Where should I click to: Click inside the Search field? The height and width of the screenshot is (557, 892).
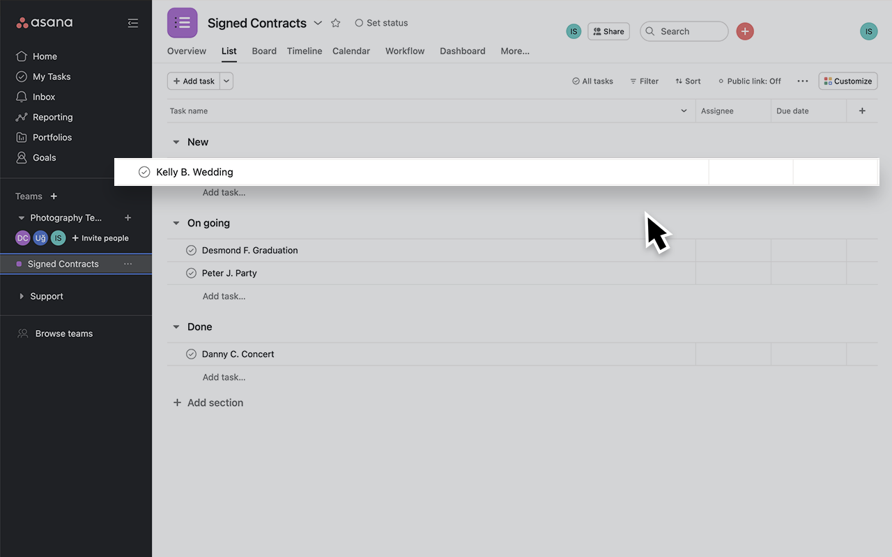(x=684, y=31)
